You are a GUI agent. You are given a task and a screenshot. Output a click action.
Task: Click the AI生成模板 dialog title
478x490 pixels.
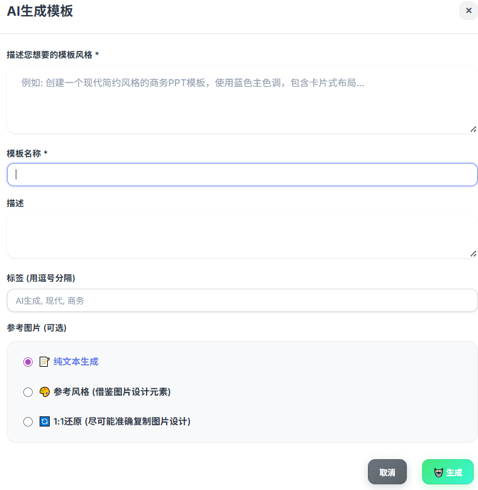[40, 11]
